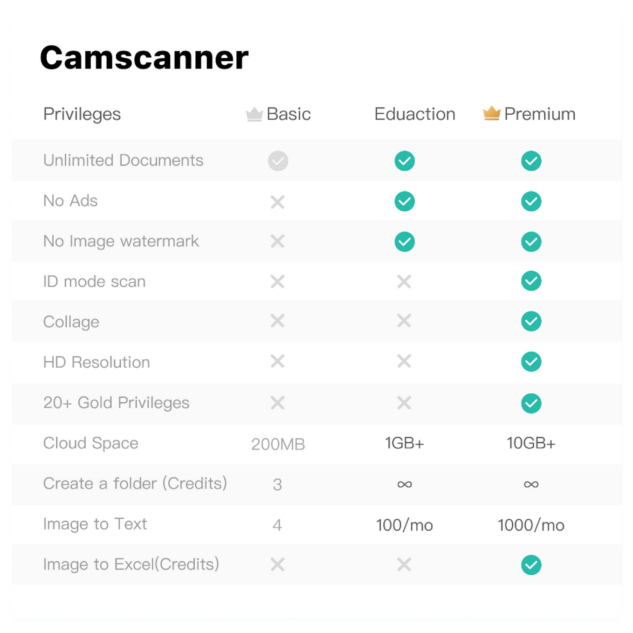Screen dimensions: 633x633
Task: Select the Premium plan column header
Action: click(529, 114)
